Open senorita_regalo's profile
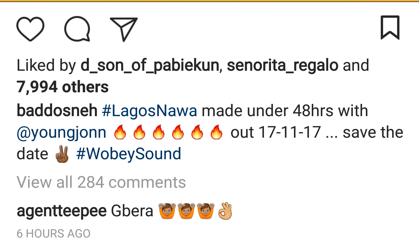The image size is (419, 248). click(282, 65)
